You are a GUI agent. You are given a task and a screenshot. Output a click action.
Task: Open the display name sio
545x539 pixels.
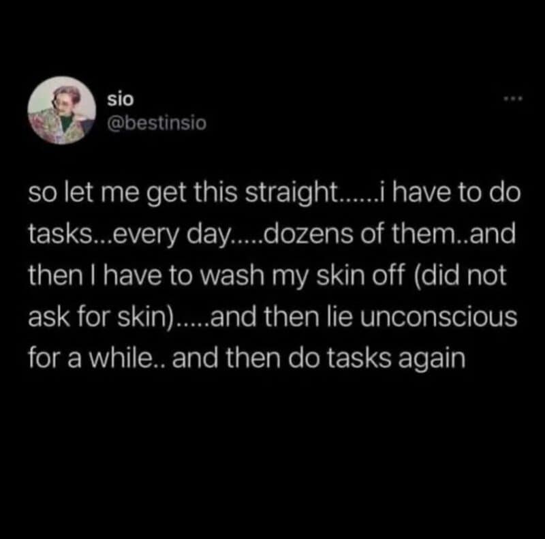pyautogui.click(x=121, y=99)
